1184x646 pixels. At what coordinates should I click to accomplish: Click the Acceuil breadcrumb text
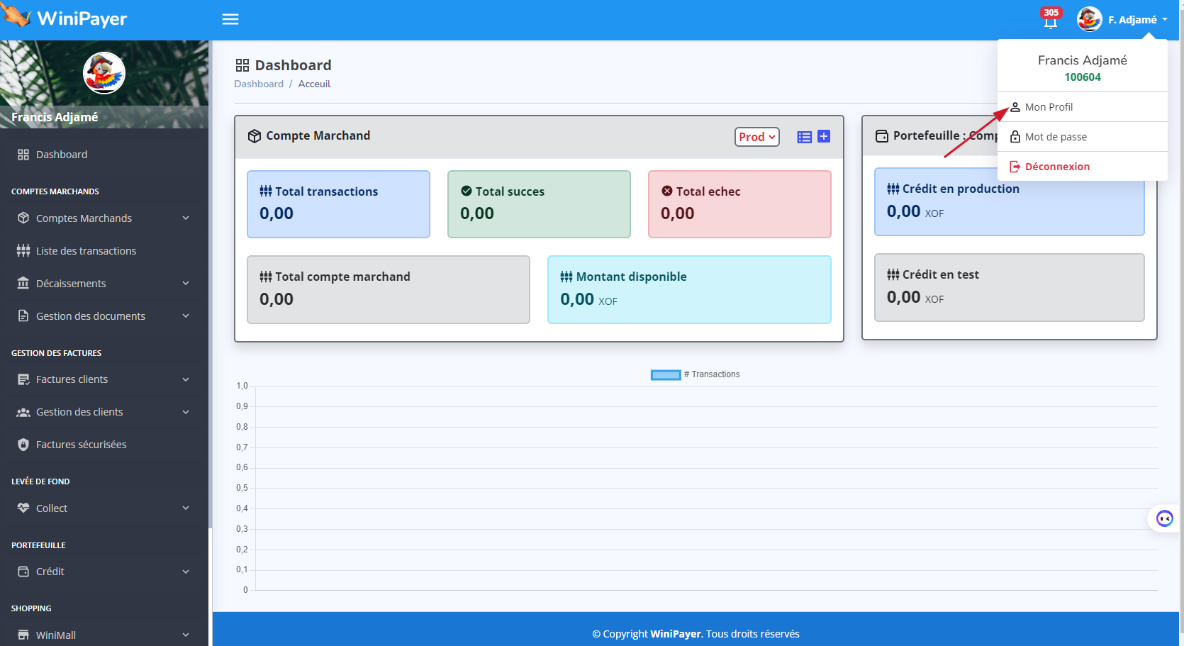314,84
